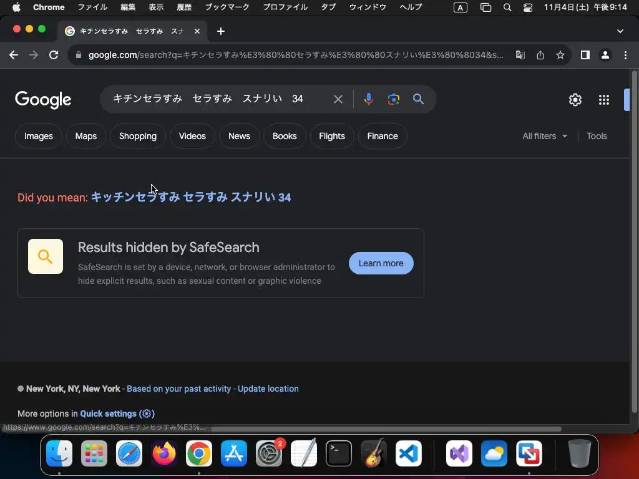Open System Settings from the Dock

click(269, 453)
